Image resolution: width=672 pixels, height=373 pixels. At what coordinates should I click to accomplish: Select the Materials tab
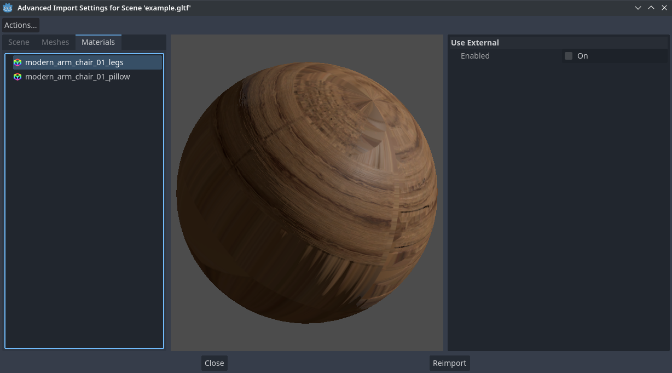98,42
